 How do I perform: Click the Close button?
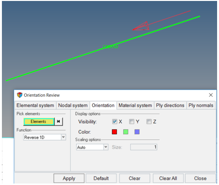200,178
